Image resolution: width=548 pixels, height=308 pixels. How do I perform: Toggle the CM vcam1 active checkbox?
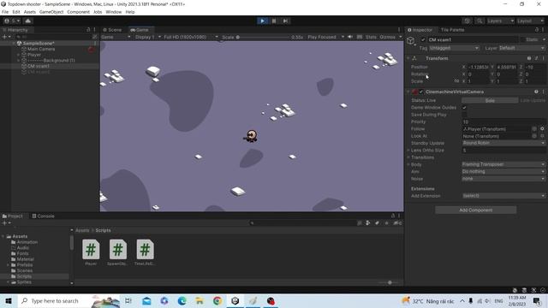pos(423,40)
